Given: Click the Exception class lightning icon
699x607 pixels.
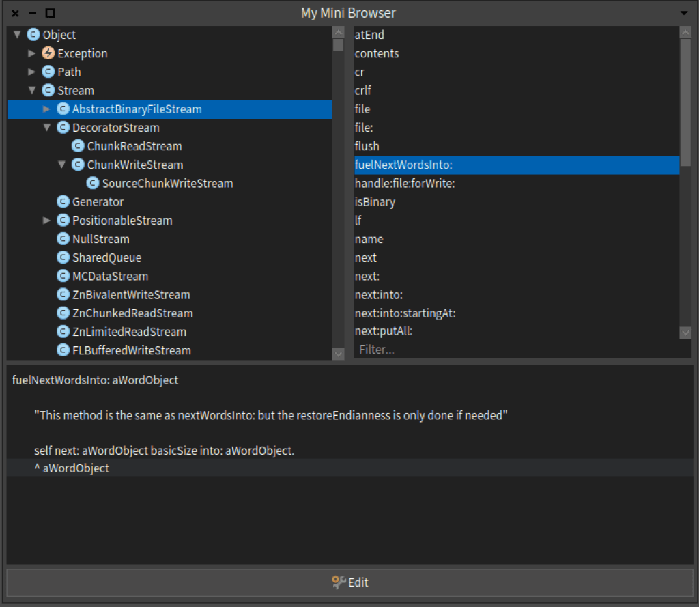Looking at the screenshot, I should click(48, 53).
